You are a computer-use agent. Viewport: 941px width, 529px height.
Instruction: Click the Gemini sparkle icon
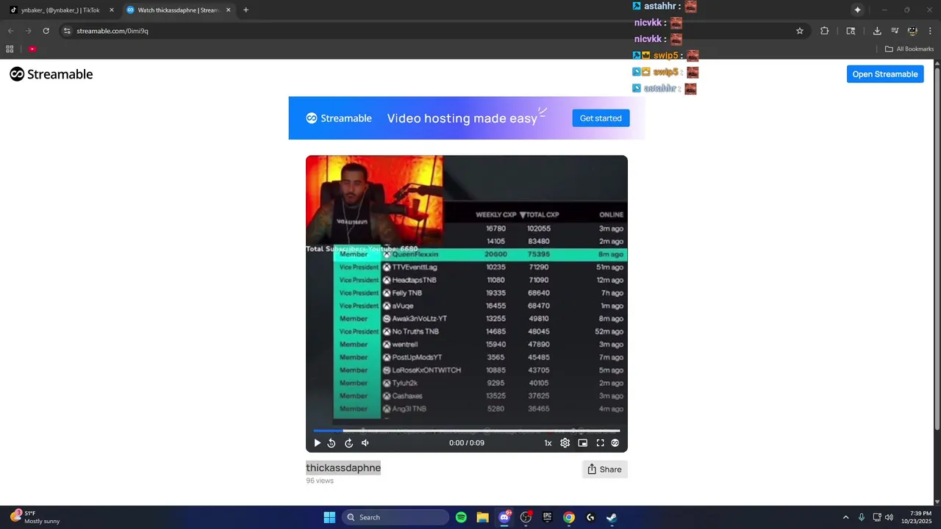click(x=857, y=10)
